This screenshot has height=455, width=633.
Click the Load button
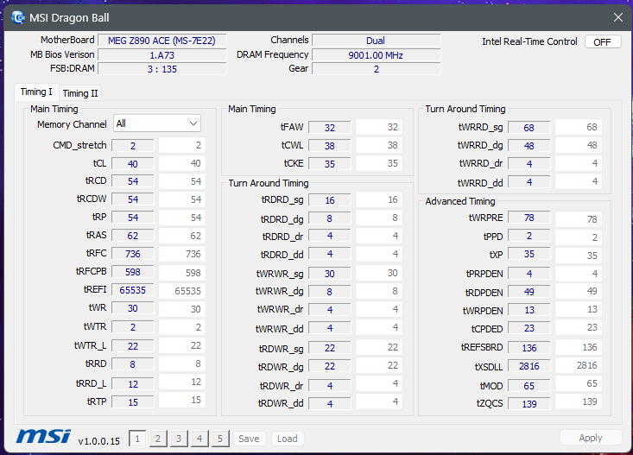[x=288, y=439]
